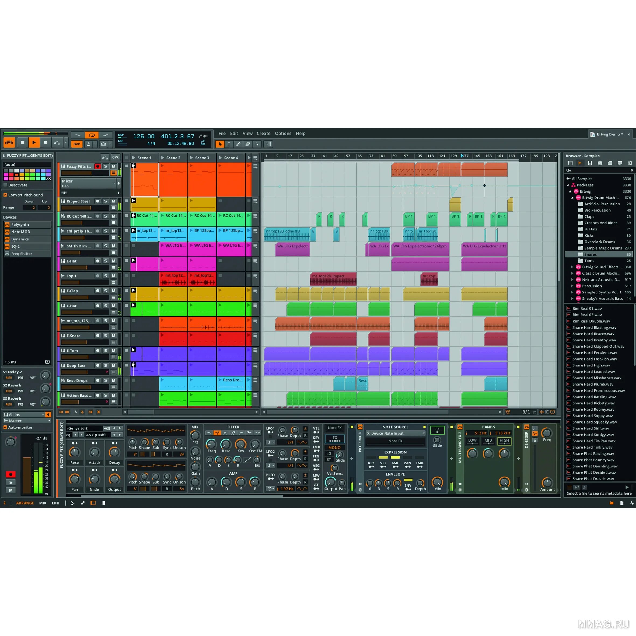Open the Create menu
The width and height of the screenshot is (636, 636).
pyautogui.click(x=263, y=133)
